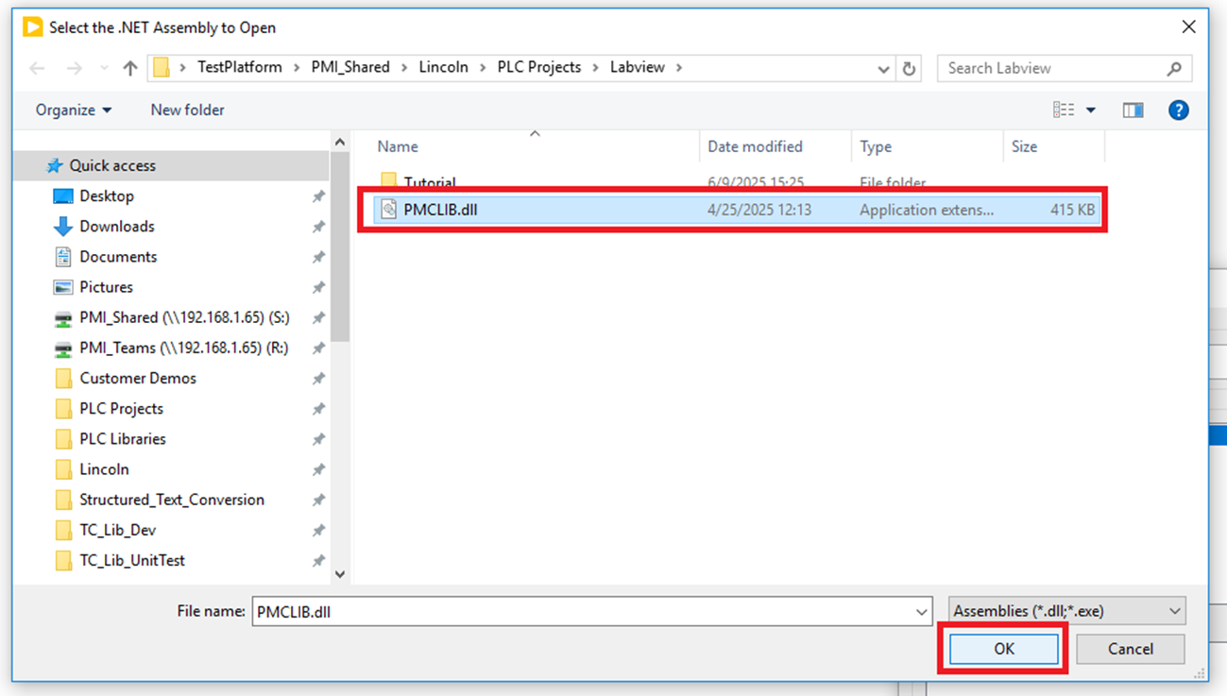Create a New folder

(187, 110)
